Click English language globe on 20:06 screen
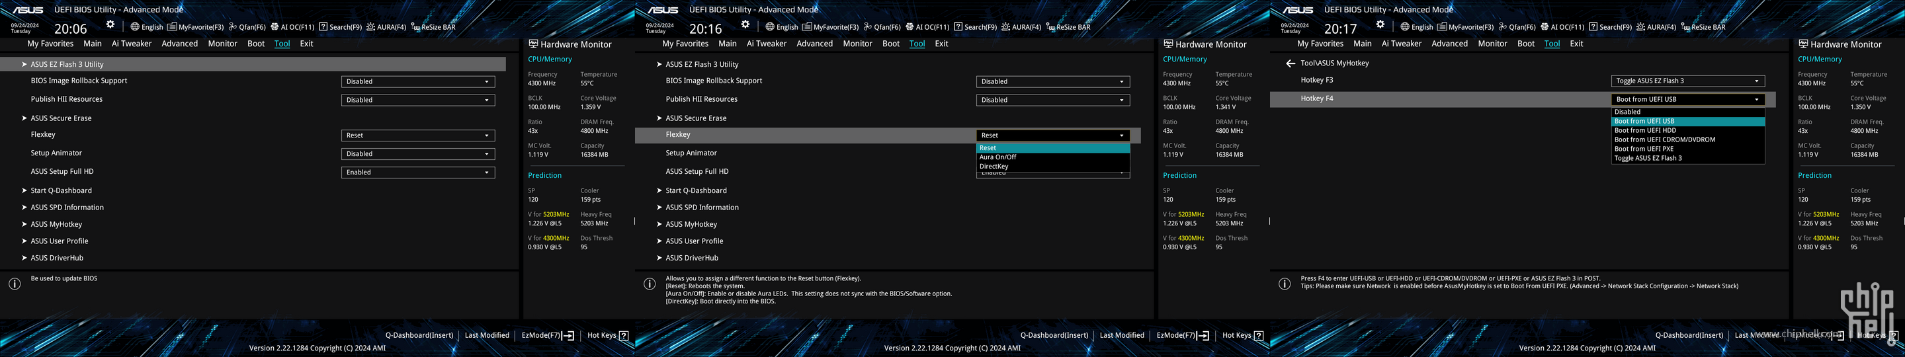The image size is (1905, 357). [x=147, y=27]
